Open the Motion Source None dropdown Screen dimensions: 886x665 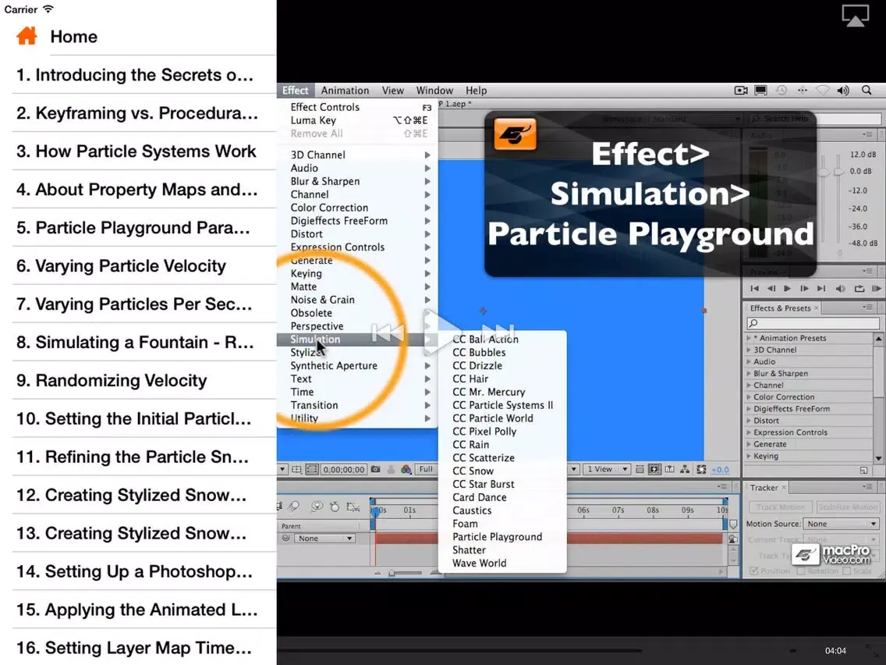842,524
